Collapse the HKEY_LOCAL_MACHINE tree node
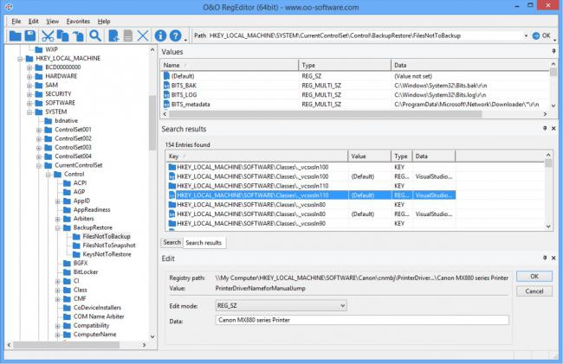 pyautogui.click(x=20, y=59)
